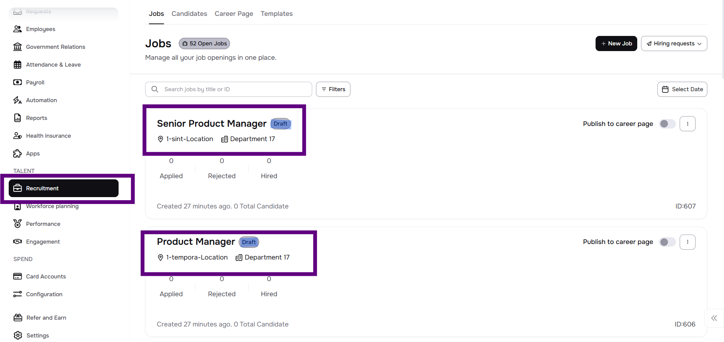
Task: Expand the Hiring requests dropdown
Action: (674, 44)
